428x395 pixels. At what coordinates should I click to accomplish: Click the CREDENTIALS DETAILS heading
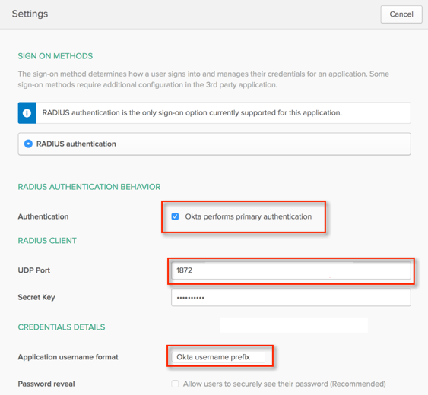pyautogui.click(x=62, y=327)
